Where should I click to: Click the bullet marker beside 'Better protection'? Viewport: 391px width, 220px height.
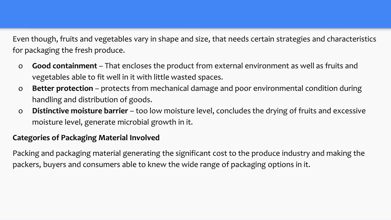point(21,89)
